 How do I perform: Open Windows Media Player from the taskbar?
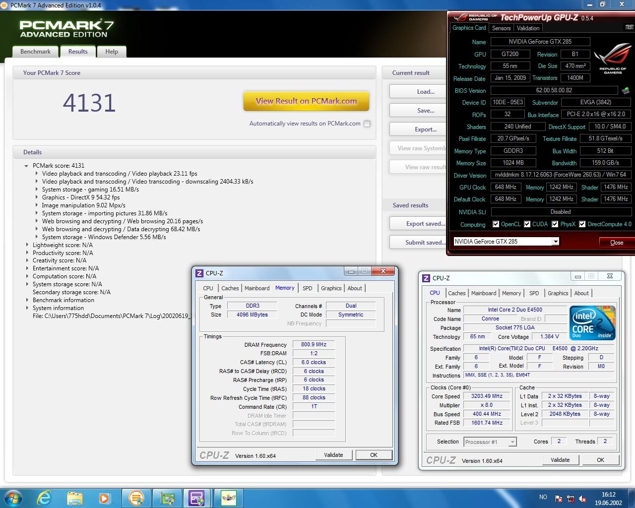point(104,498)
